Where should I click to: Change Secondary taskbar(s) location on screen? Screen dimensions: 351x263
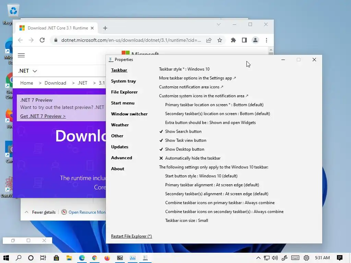[x=218, y=114]
